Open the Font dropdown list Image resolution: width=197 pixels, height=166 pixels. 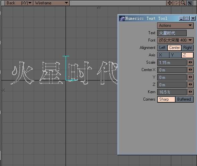175,40
